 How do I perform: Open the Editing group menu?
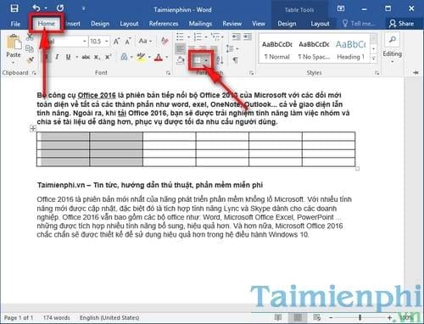[393, 48]
